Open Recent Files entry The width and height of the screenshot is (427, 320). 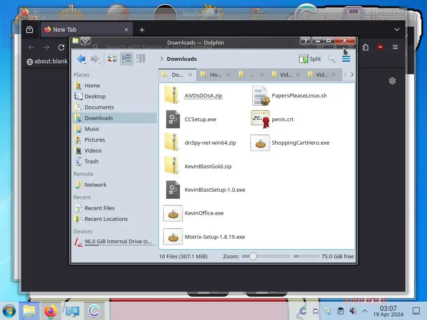pos(114,208)
